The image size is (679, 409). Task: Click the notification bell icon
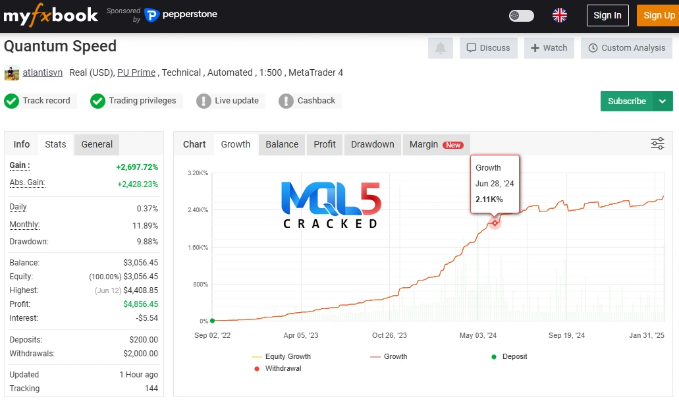pos(441,48)
